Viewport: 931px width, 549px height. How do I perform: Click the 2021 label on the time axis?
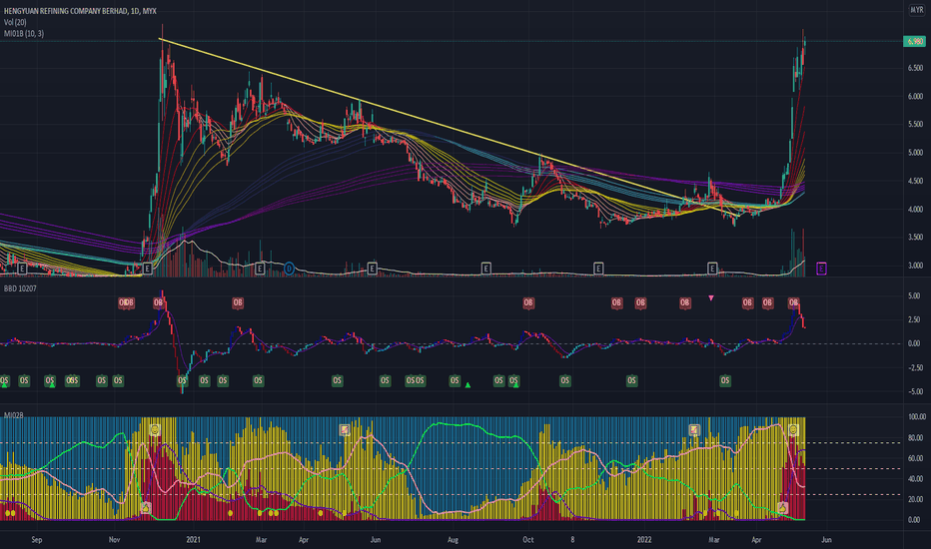pos(193,540)
